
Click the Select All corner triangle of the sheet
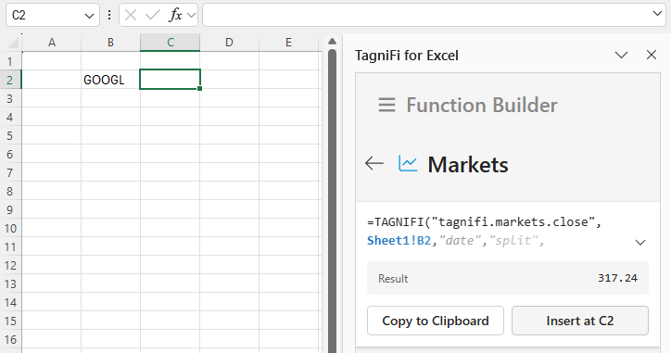(13, 43)
